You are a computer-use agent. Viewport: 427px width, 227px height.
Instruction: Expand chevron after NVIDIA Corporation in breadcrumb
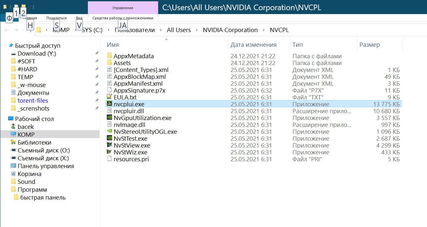pyautogui.click(x=264, y=30)
